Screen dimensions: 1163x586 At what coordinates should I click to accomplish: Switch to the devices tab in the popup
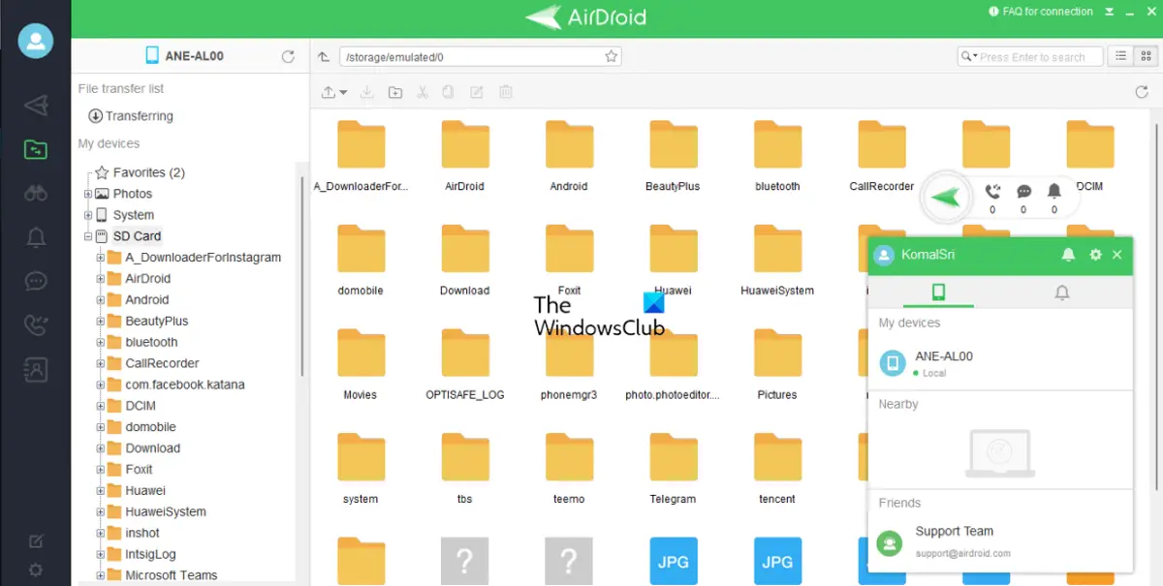(938, 292)
